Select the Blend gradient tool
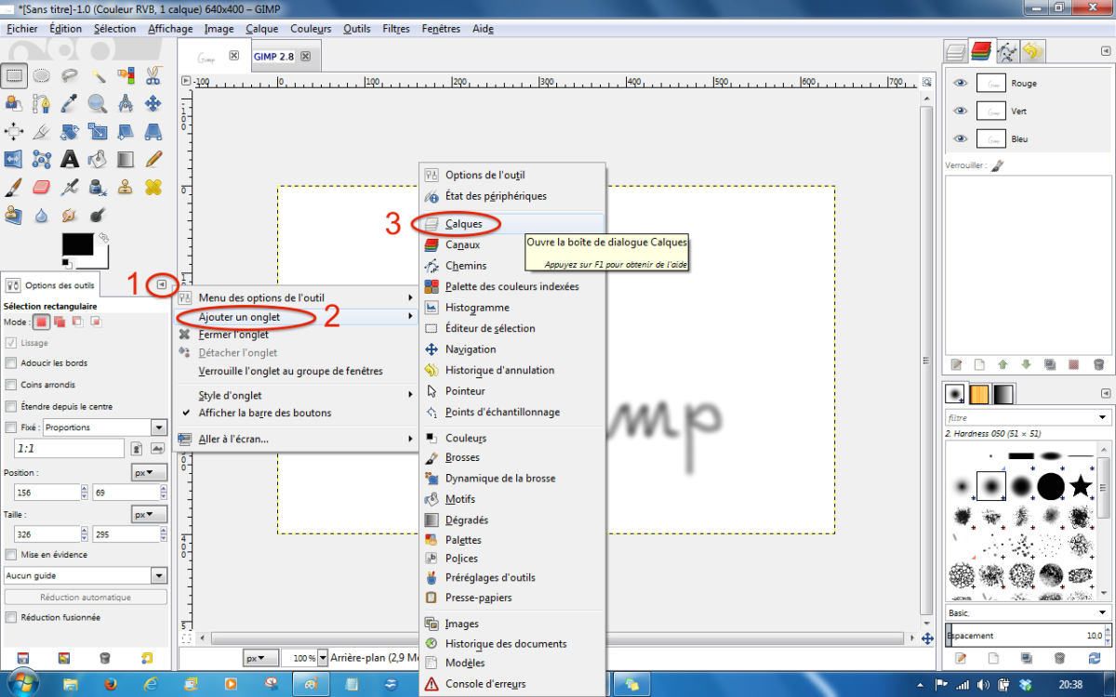 click(126, 160)
